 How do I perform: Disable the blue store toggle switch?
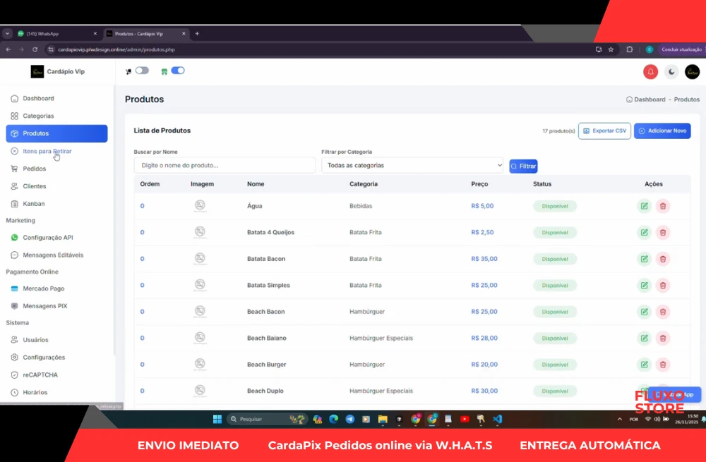click(178, 71)
